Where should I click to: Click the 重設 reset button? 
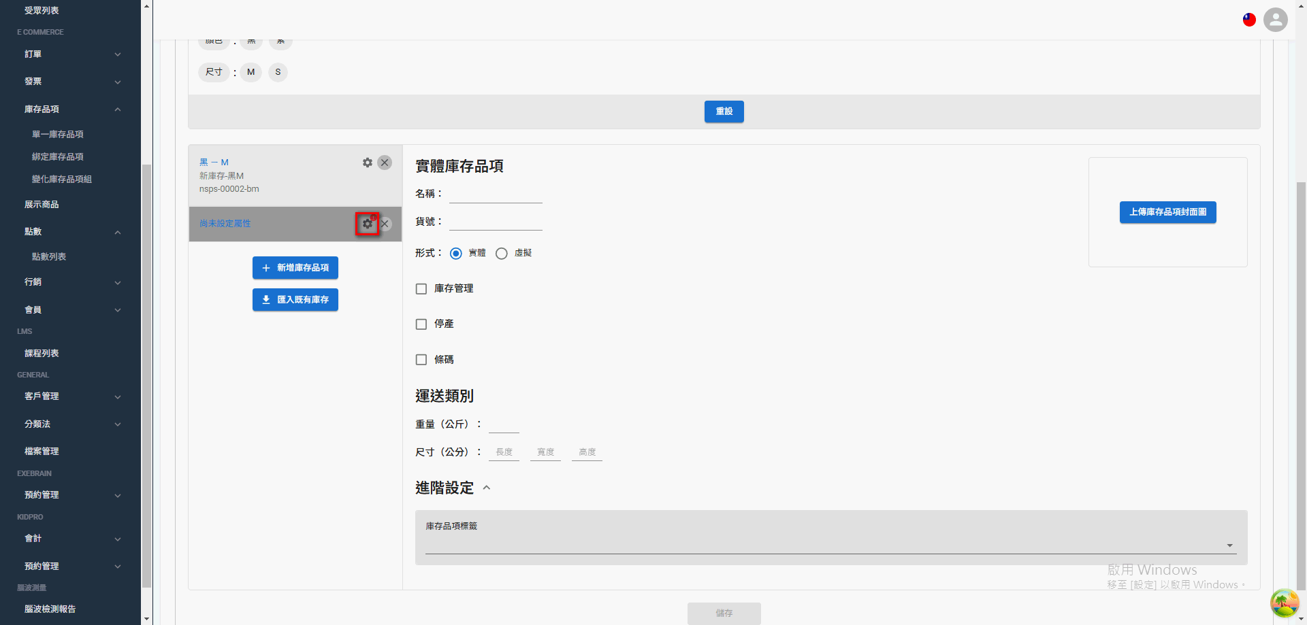tap(724, 112)
